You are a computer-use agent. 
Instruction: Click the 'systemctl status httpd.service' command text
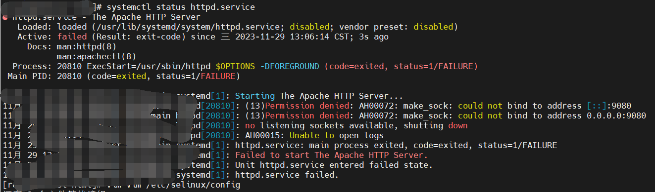point(180,7)
